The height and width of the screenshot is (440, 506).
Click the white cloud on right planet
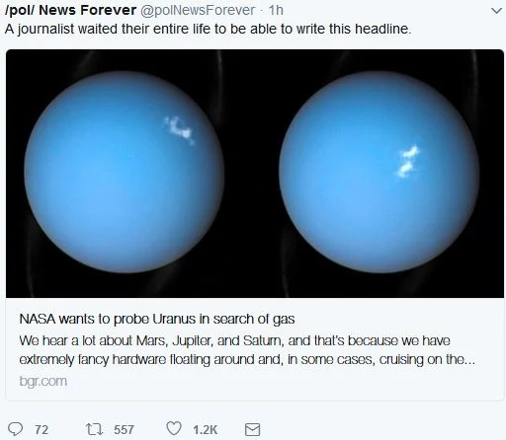[x=407, y=162]
